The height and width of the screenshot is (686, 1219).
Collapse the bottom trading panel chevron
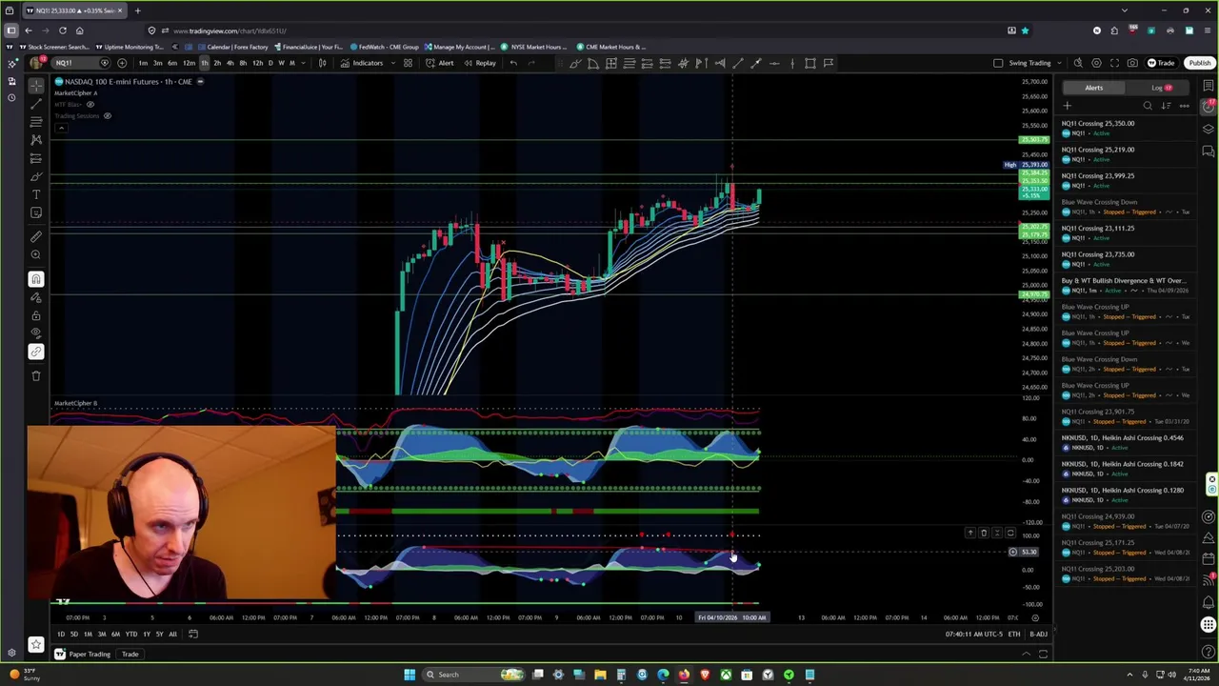coord(1026,655)
